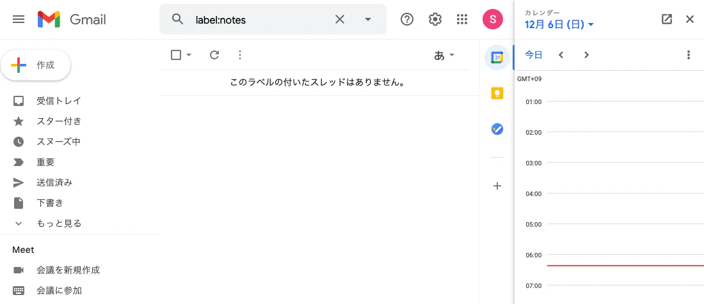The image size is (704, 304).
Task: Click the snoozed clock icon
Action: tap(19, 142)
